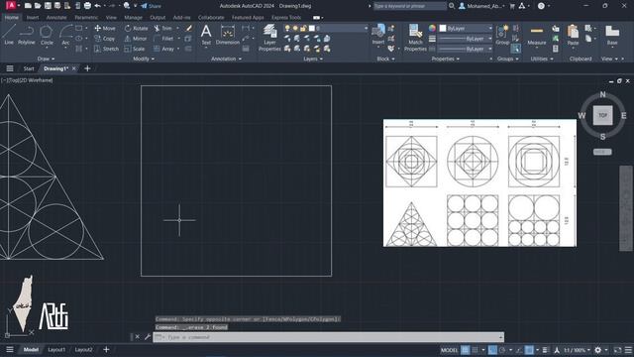Toggle polar tracking in status bar
Viewport: 634px width, 357px height.
point(502,350)
